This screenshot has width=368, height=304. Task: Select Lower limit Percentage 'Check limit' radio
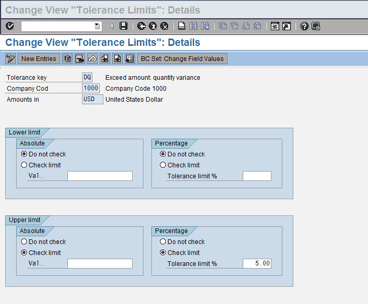click(163, 165)
